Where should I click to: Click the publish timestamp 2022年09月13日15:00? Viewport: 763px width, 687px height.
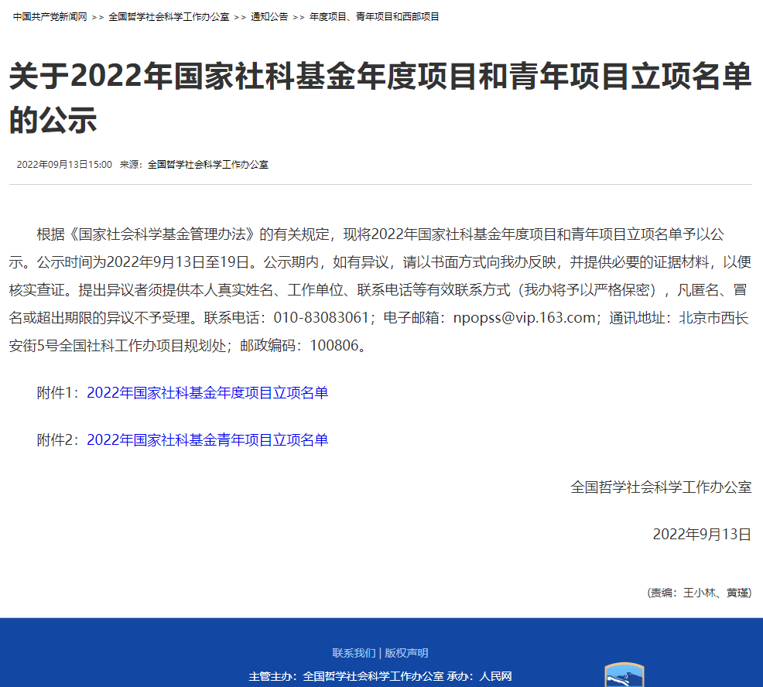(64, 165)
